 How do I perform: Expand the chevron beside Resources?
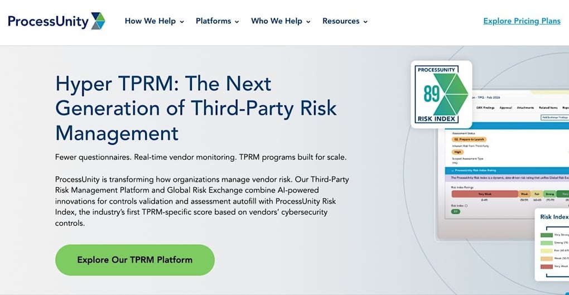[x=365, y=22]
